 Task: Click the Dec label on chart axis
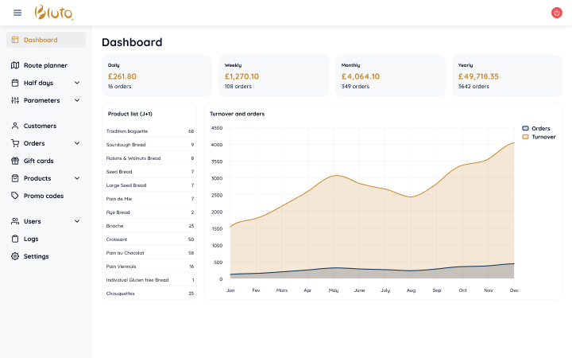tap(514, 290)
